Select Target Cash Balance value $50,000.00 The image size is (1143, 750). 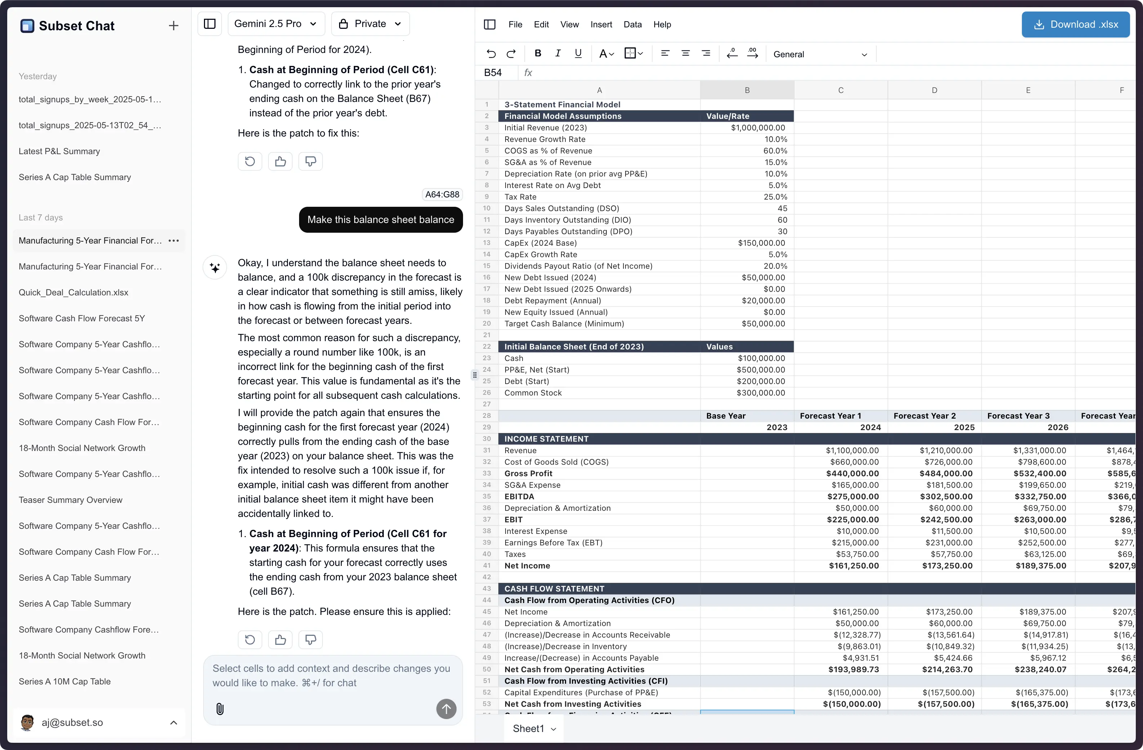coord(747,323)
